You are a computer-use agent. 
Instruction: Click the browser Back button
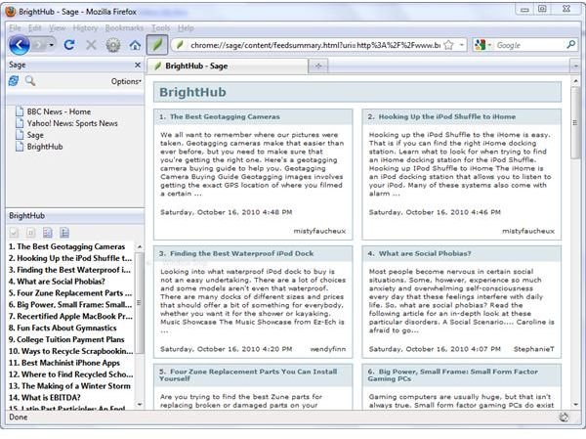pyautogui.click(x=20, y=45)
